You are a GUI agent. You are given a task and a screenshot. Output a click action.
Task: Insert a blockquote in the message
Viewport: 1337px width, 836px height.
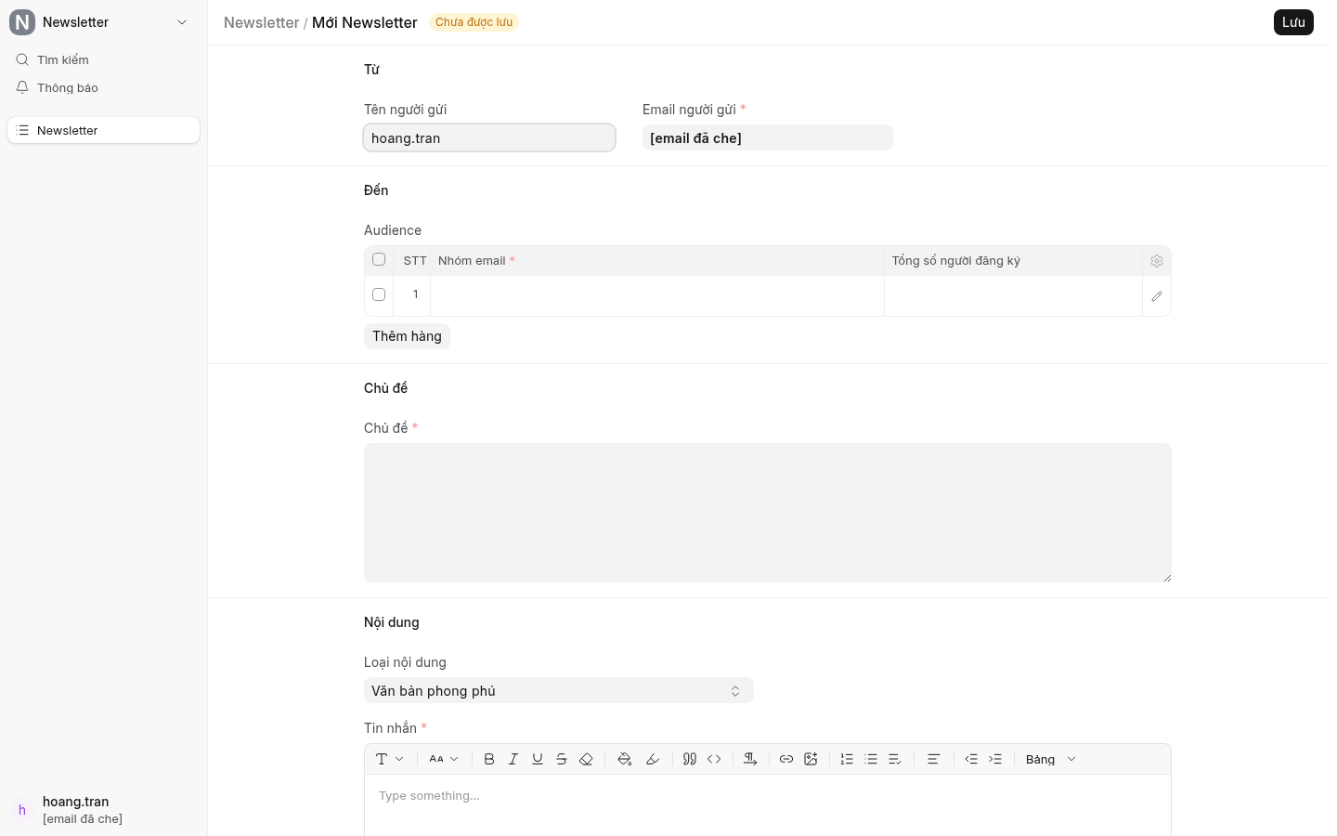click(x=690, y=759)
